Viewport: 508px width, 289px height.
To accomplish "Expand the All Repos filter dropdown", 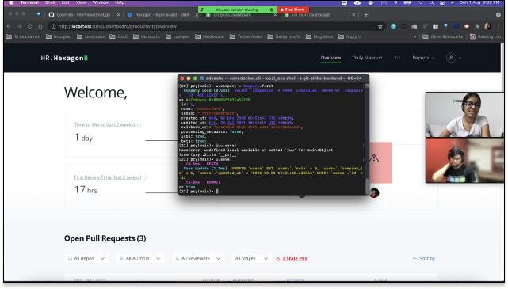I will pyautogui.click(x=86, y=259).
